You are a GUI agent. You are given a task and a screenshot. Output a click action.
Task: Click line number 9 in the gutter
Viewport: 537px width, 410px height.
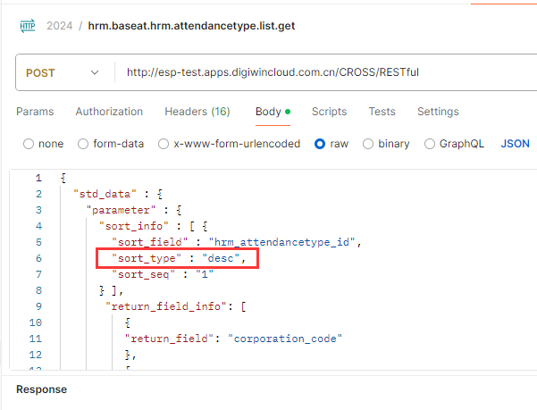pos(38,306)
